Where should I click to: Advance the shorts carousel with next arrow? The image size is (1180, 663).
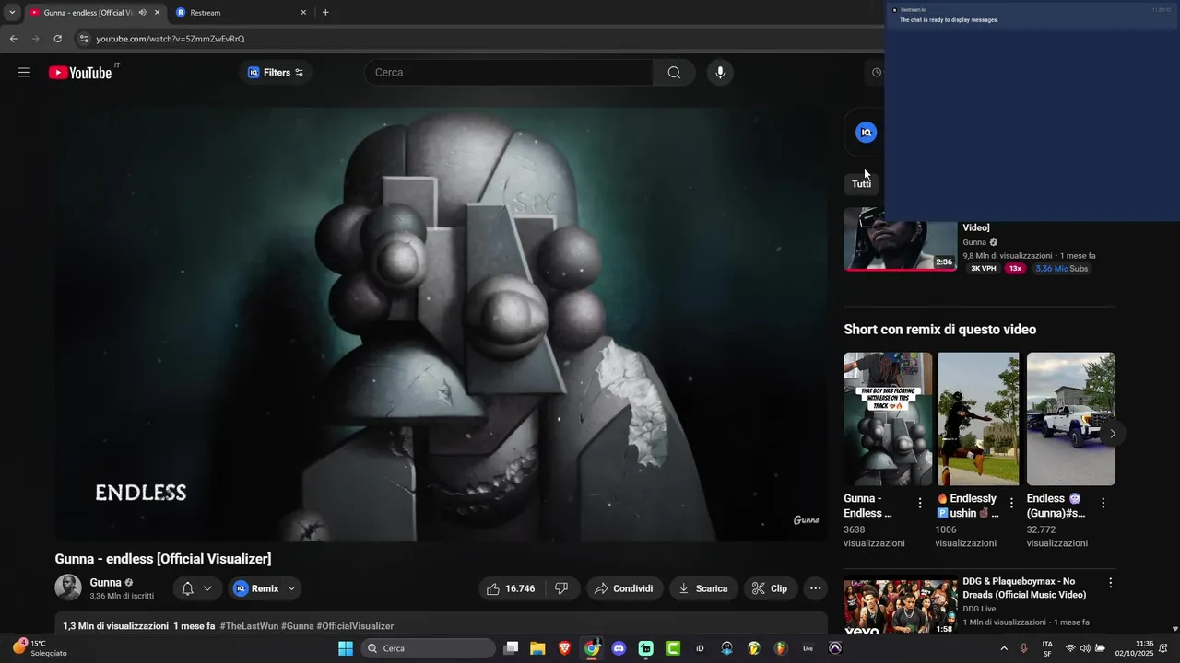point(1113,434)
